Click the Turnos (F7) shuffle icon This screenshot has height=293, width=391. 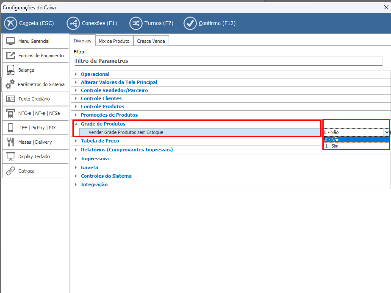click(x=136, y=23)
